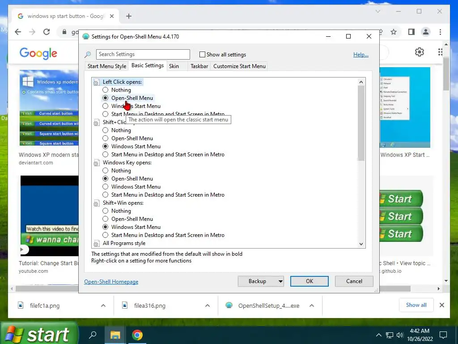
Task: Click the magnifier icon beside Search Settings
Action: 88,54
